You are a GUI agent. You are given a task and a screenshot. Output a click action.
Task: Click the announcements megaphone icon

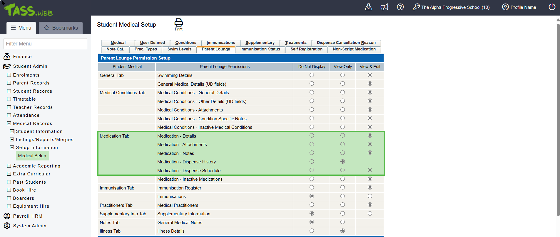(384, 7)
